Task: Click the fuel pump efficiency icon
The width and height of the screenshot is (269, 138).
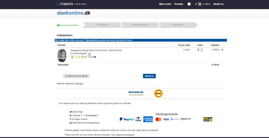Action: (x=72, y=57)
